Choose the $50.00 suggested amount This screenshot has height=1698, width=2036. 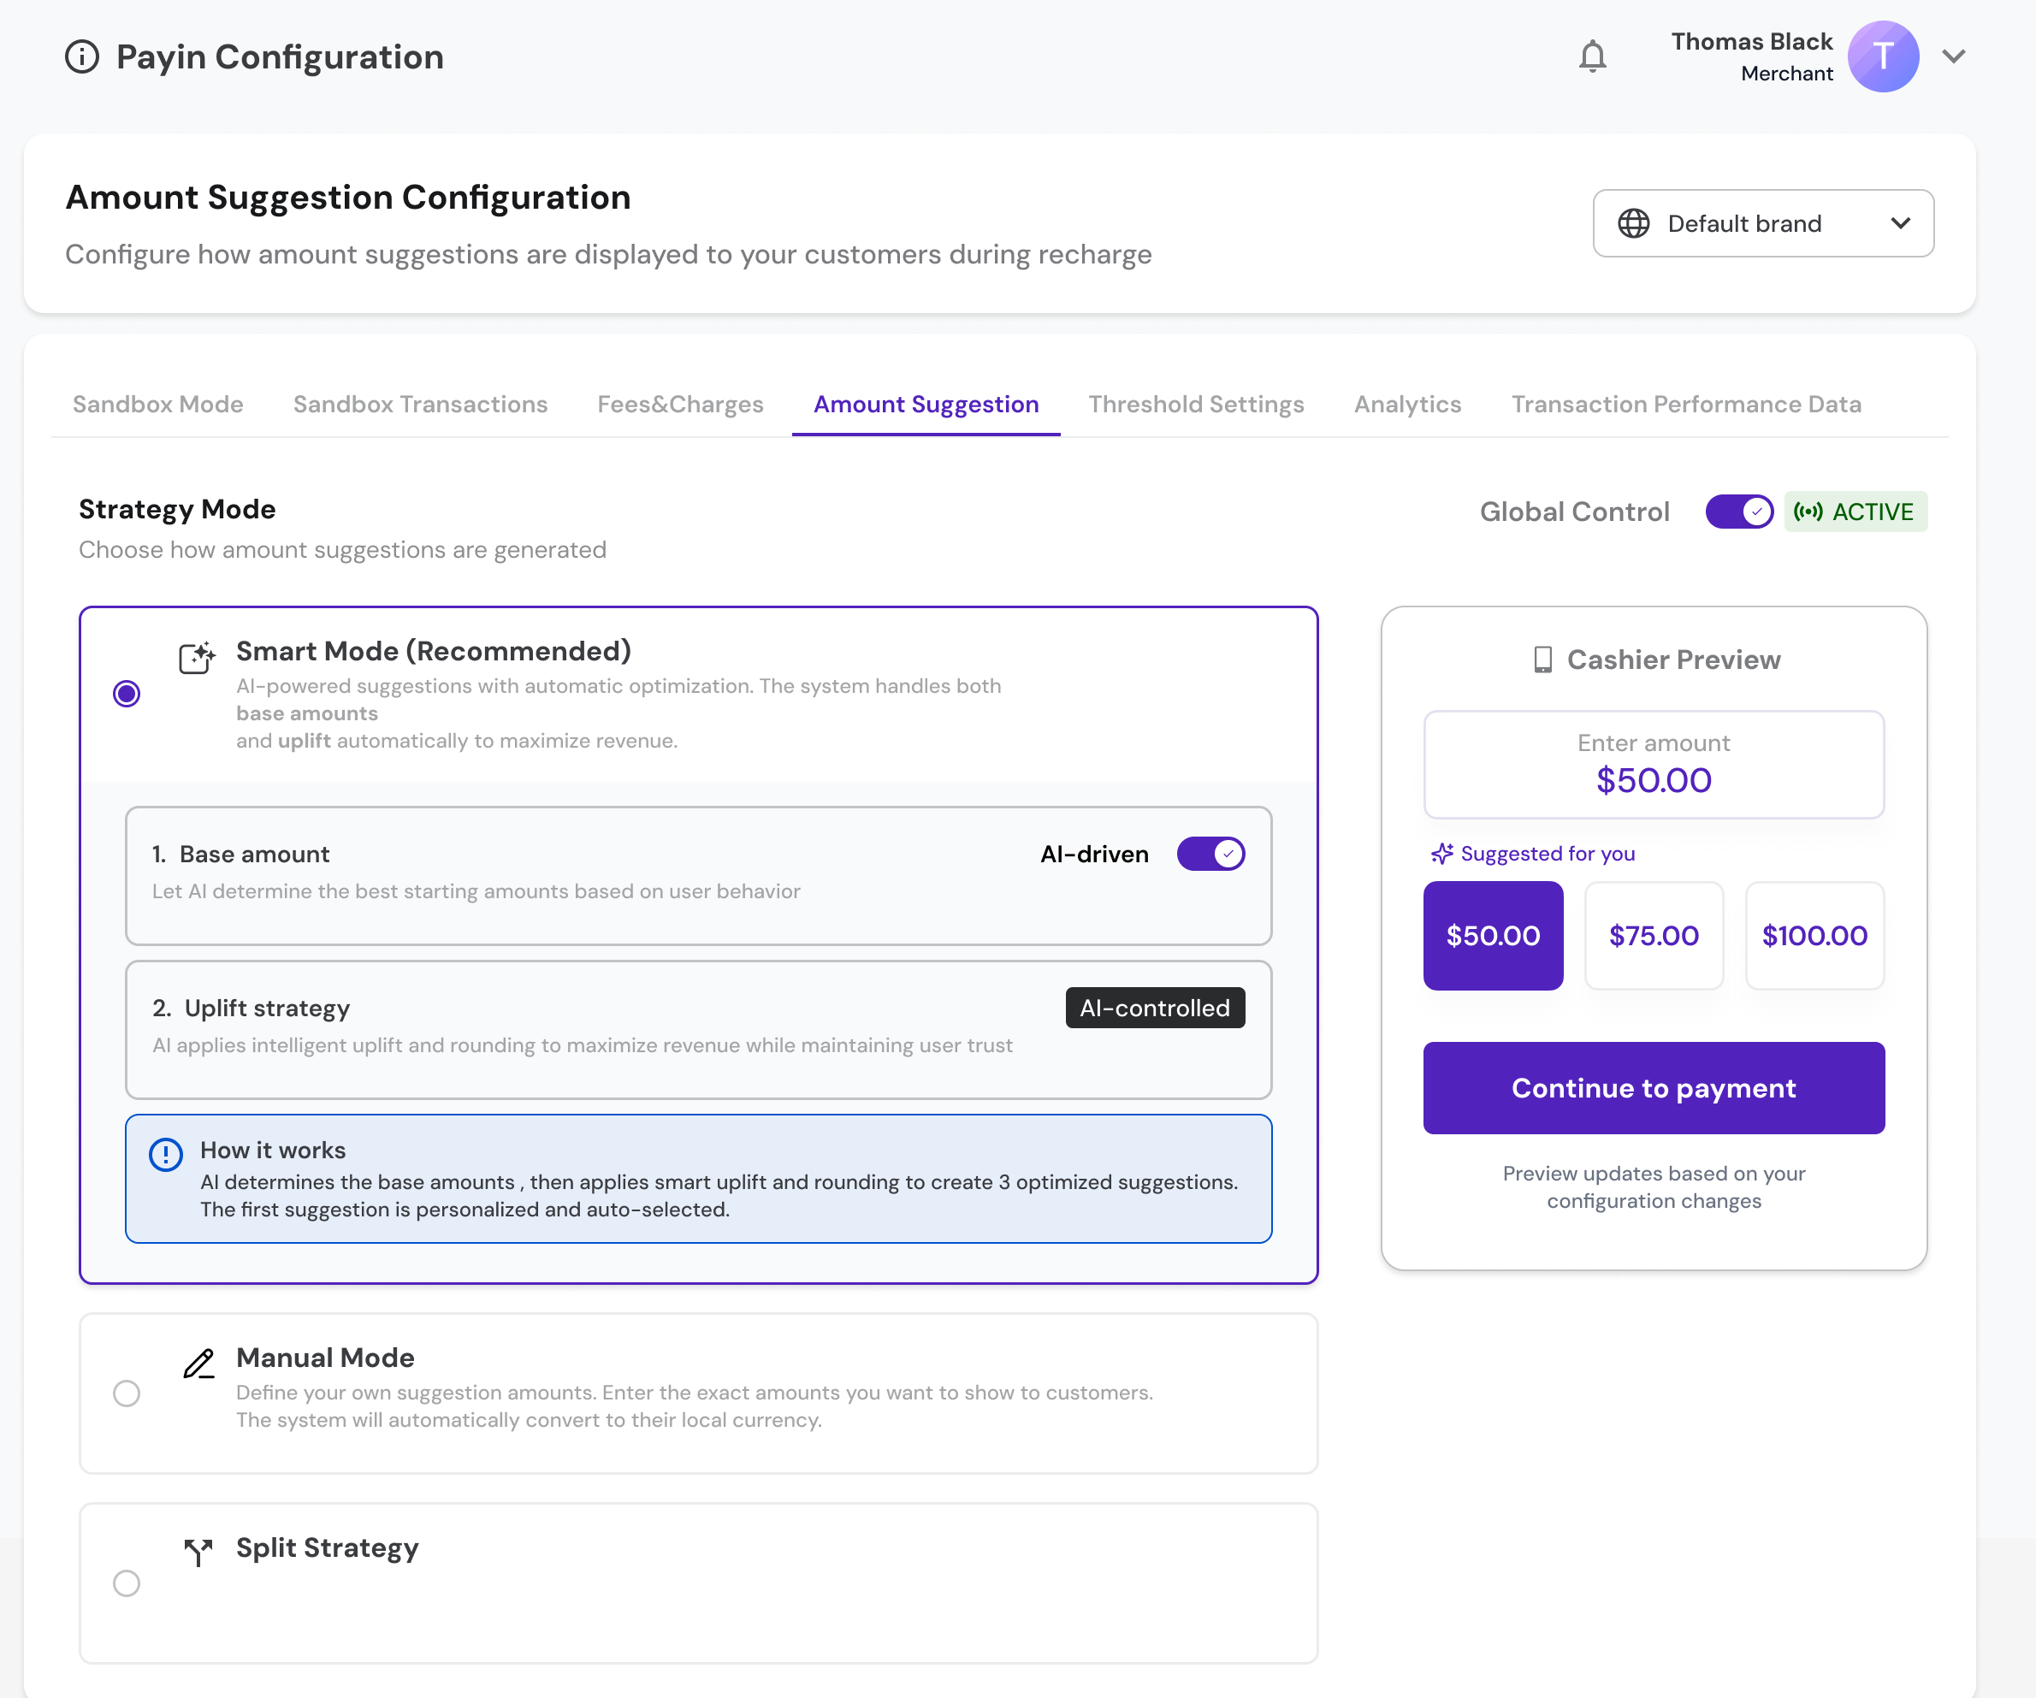coord(1492,935)
